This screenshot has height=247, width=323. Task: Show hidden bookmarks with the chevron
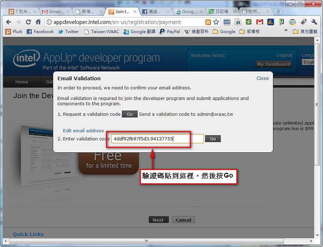tap(286, 30)
